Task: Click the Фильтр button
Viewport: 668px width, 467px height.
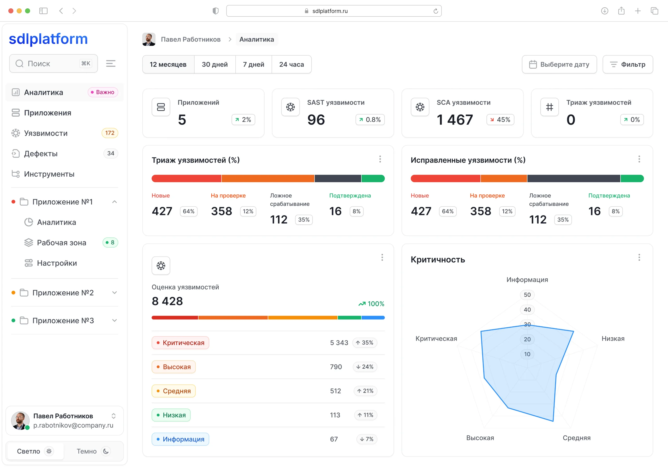Action: 628,64
